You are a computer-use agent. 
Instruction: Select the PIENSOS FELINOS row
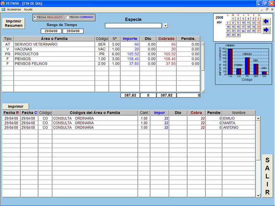[x=101, y=63]
